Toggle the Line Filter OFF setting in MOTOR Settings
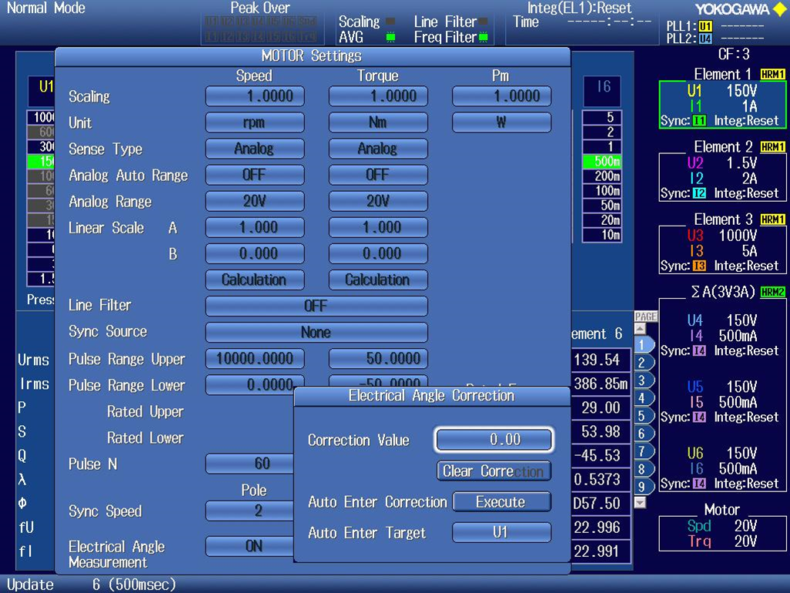This screenshot has width=790, height=593. click(x=316, y=306)
